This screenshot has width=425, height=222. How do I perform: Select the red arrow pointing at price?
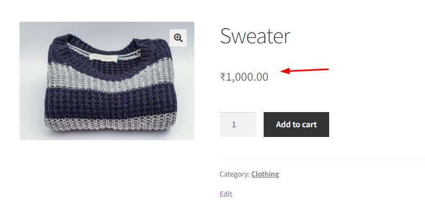point(304,70)
